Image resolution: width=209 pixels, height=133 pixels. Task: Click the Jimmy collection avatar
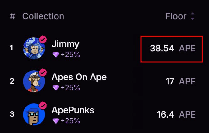[x=34, y=49]
